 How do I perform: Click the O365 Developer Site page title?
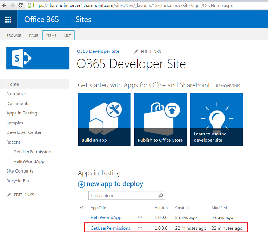coord(131,64)
